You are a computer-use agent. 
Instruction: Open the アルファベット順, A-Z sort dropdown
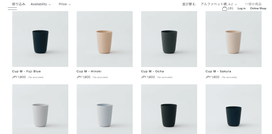[x=219, y=4]
